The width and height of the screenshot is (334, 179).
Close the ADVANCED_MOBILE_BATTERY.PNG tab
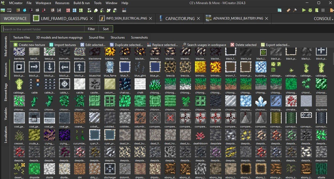point(267,18)
